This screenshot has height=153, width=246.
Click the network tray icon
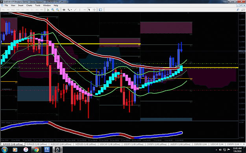(x=224, y=150)
